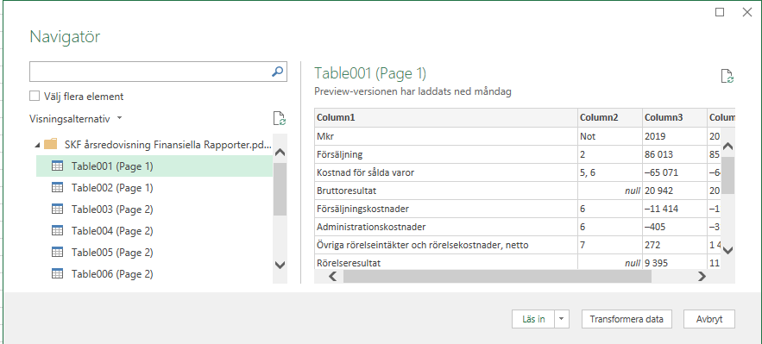
Task: Click the refresh icon beside Visningsalternativ
Action: [279, 119]
